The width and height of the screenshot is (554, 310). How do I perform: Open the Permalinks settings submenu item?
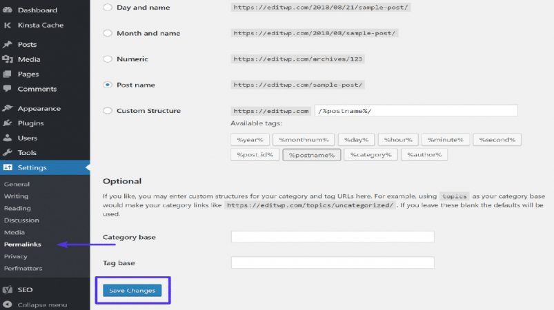pyautogui.click(x=23, y=244)
